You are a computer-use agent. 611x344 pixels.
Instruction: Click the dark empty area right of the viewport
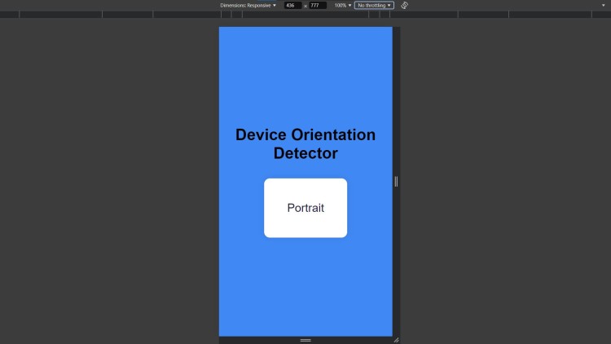pos(505,179)
